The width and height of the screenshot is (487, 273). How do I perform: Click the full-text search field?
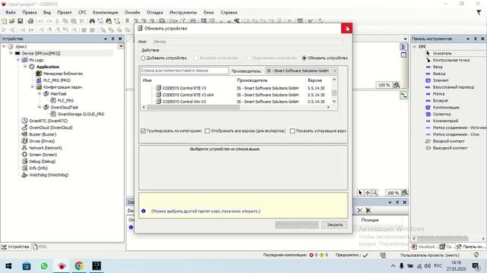(x=184, y=71)
